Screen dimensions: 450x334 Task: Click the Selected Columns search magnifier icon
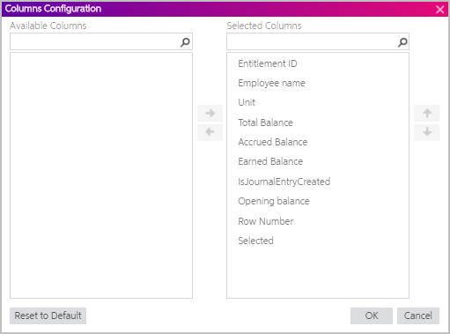[402, 42]
